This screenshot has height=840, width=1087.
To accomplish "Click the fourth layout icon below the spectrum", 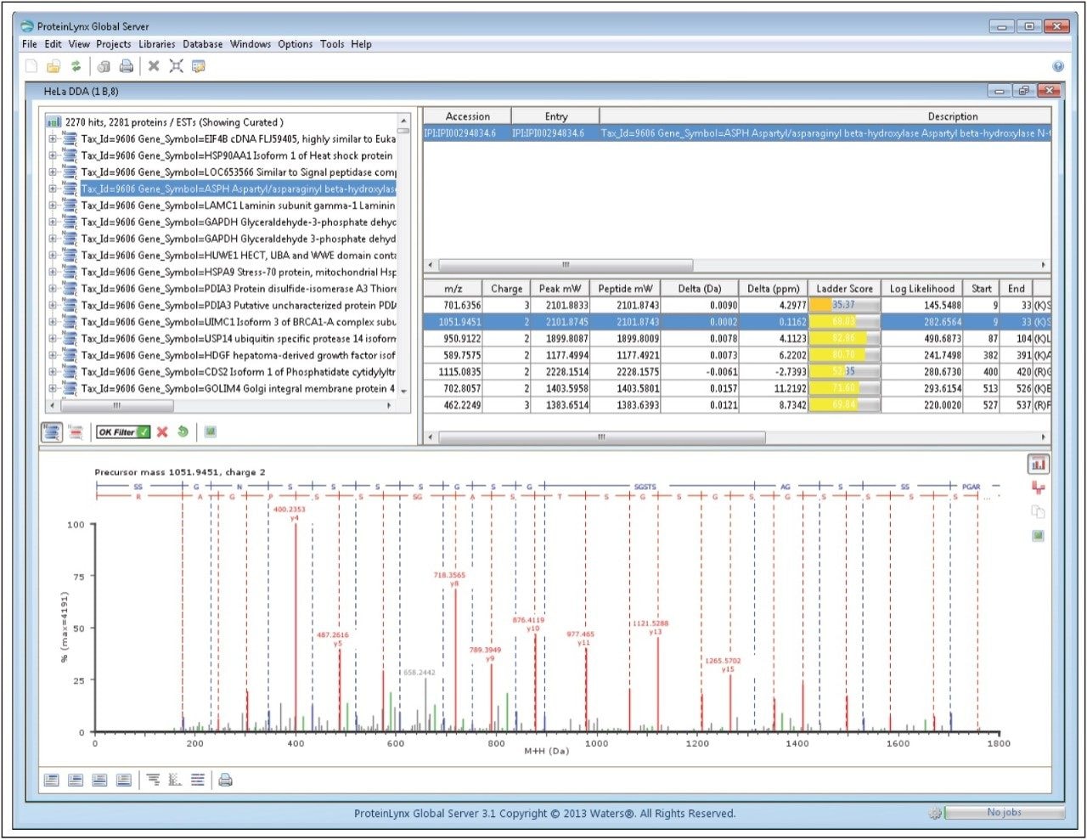I will [124, 780].
